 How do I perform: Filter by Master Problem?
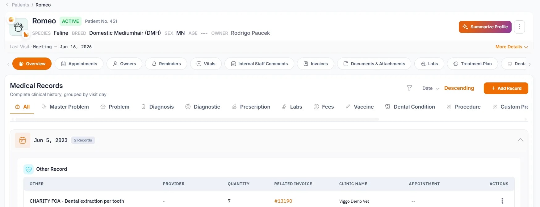pyautogui.click(x=65, y=107)
